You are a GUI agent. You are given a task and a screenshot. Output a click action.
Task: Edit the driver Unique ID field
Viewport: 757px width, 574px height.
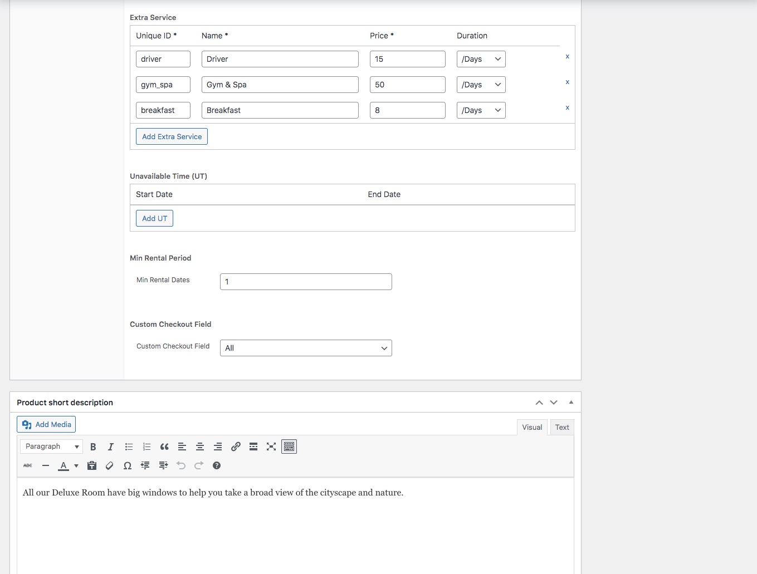[163, 59]
